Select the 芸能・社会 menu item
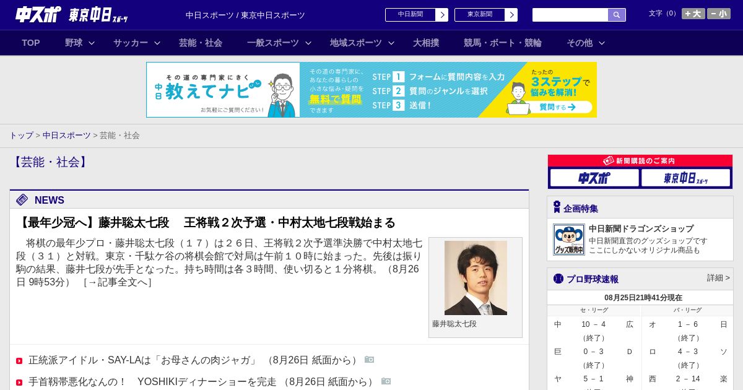 (x=201, y=43)
